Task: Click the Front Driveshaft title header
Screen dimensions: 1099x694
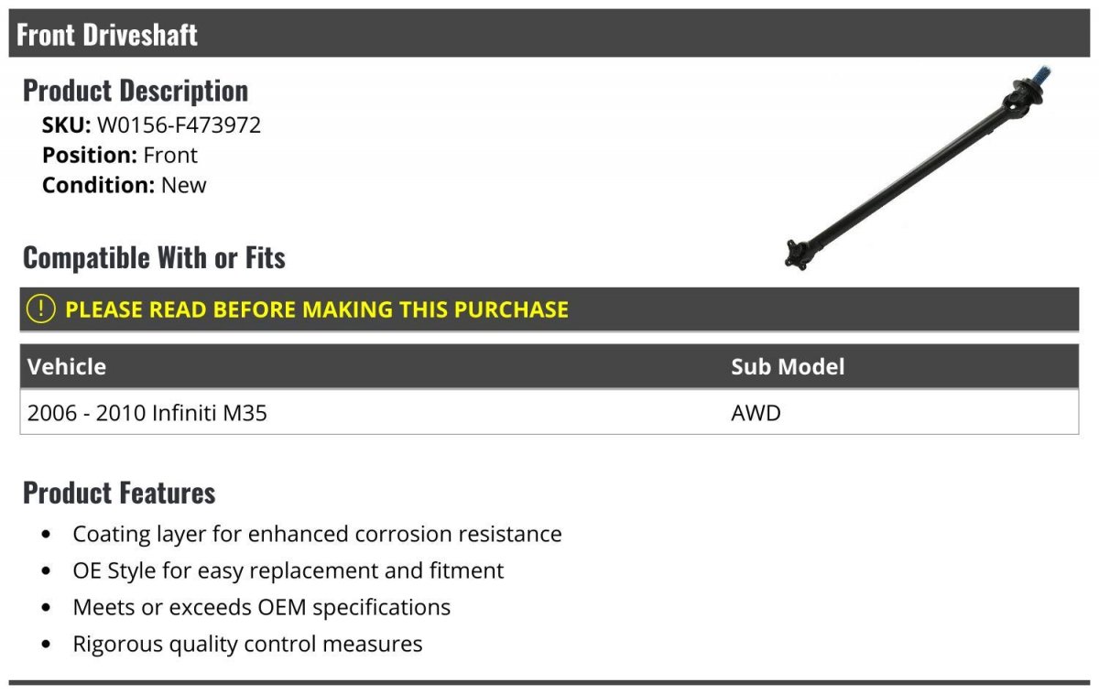Action: tap(107, 35)
